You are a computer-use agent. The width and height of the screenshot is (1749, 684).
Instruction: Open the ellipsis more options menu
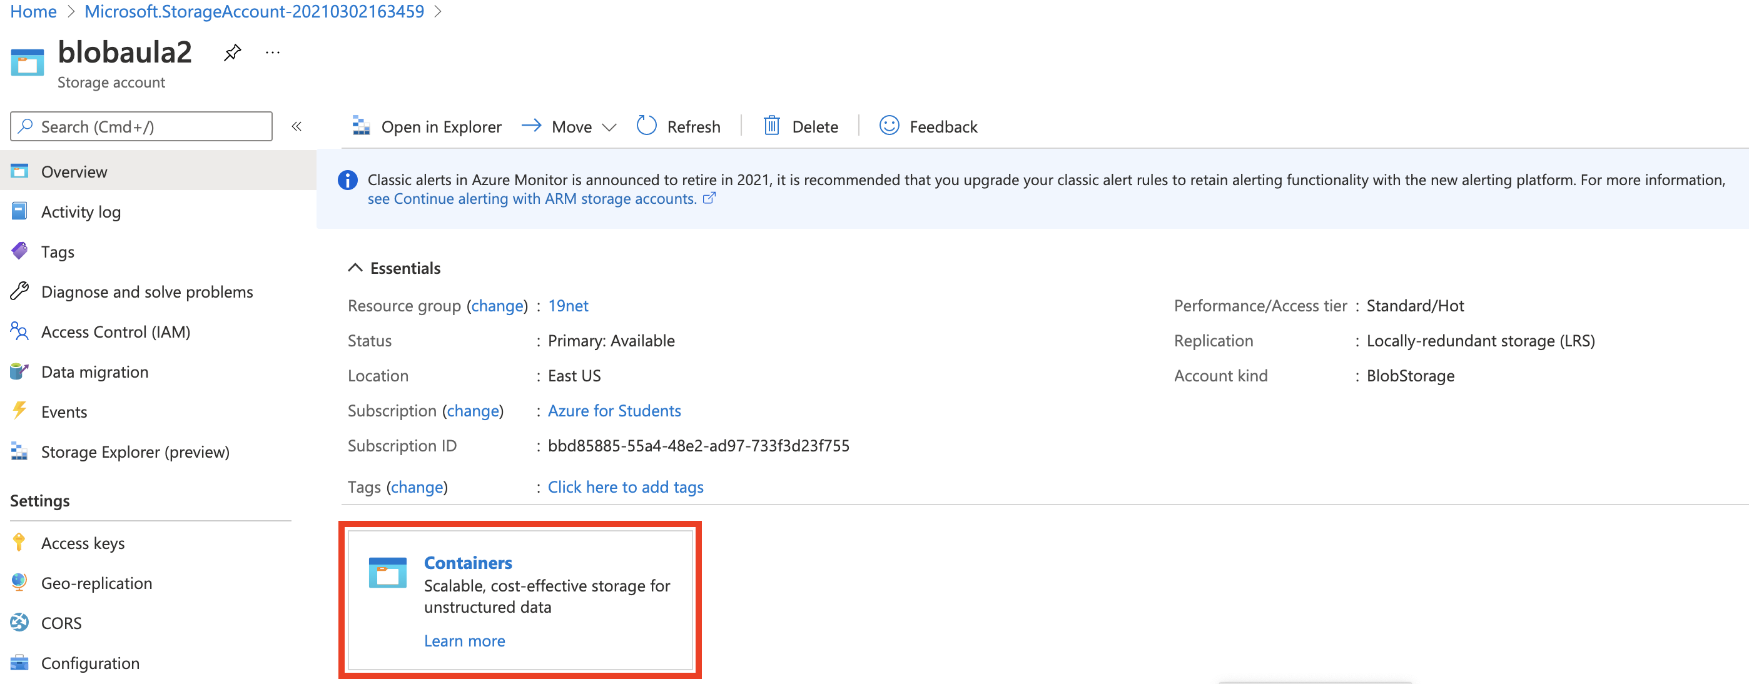[x=273, y=53]
